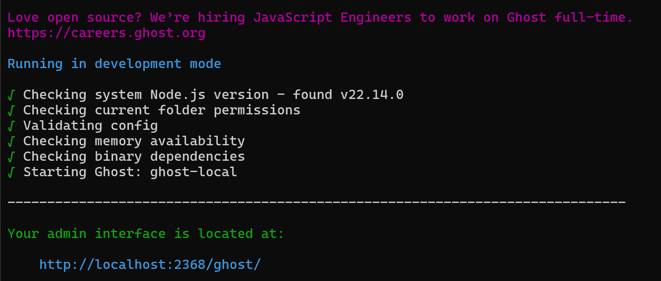This screenshot has height=281, width=661.
Task: Click the 'Love open source?' hiring message
Action: click(320, 18)
